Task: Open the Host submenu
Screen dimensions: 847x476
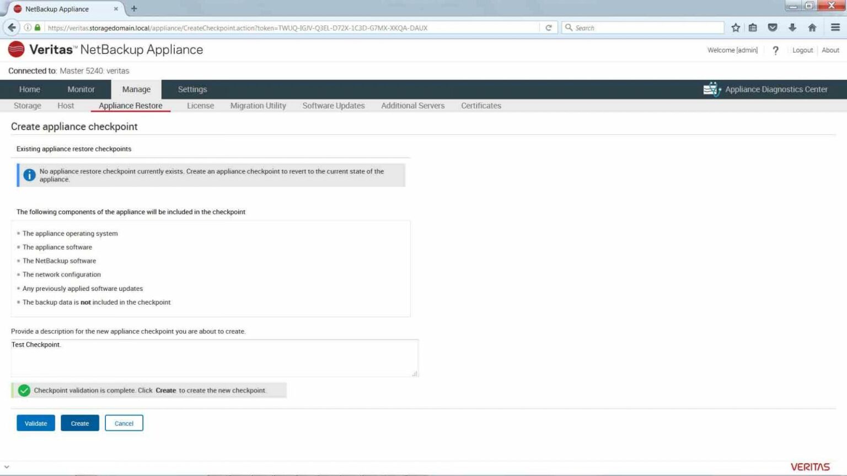Action: (x=66, y=106)
